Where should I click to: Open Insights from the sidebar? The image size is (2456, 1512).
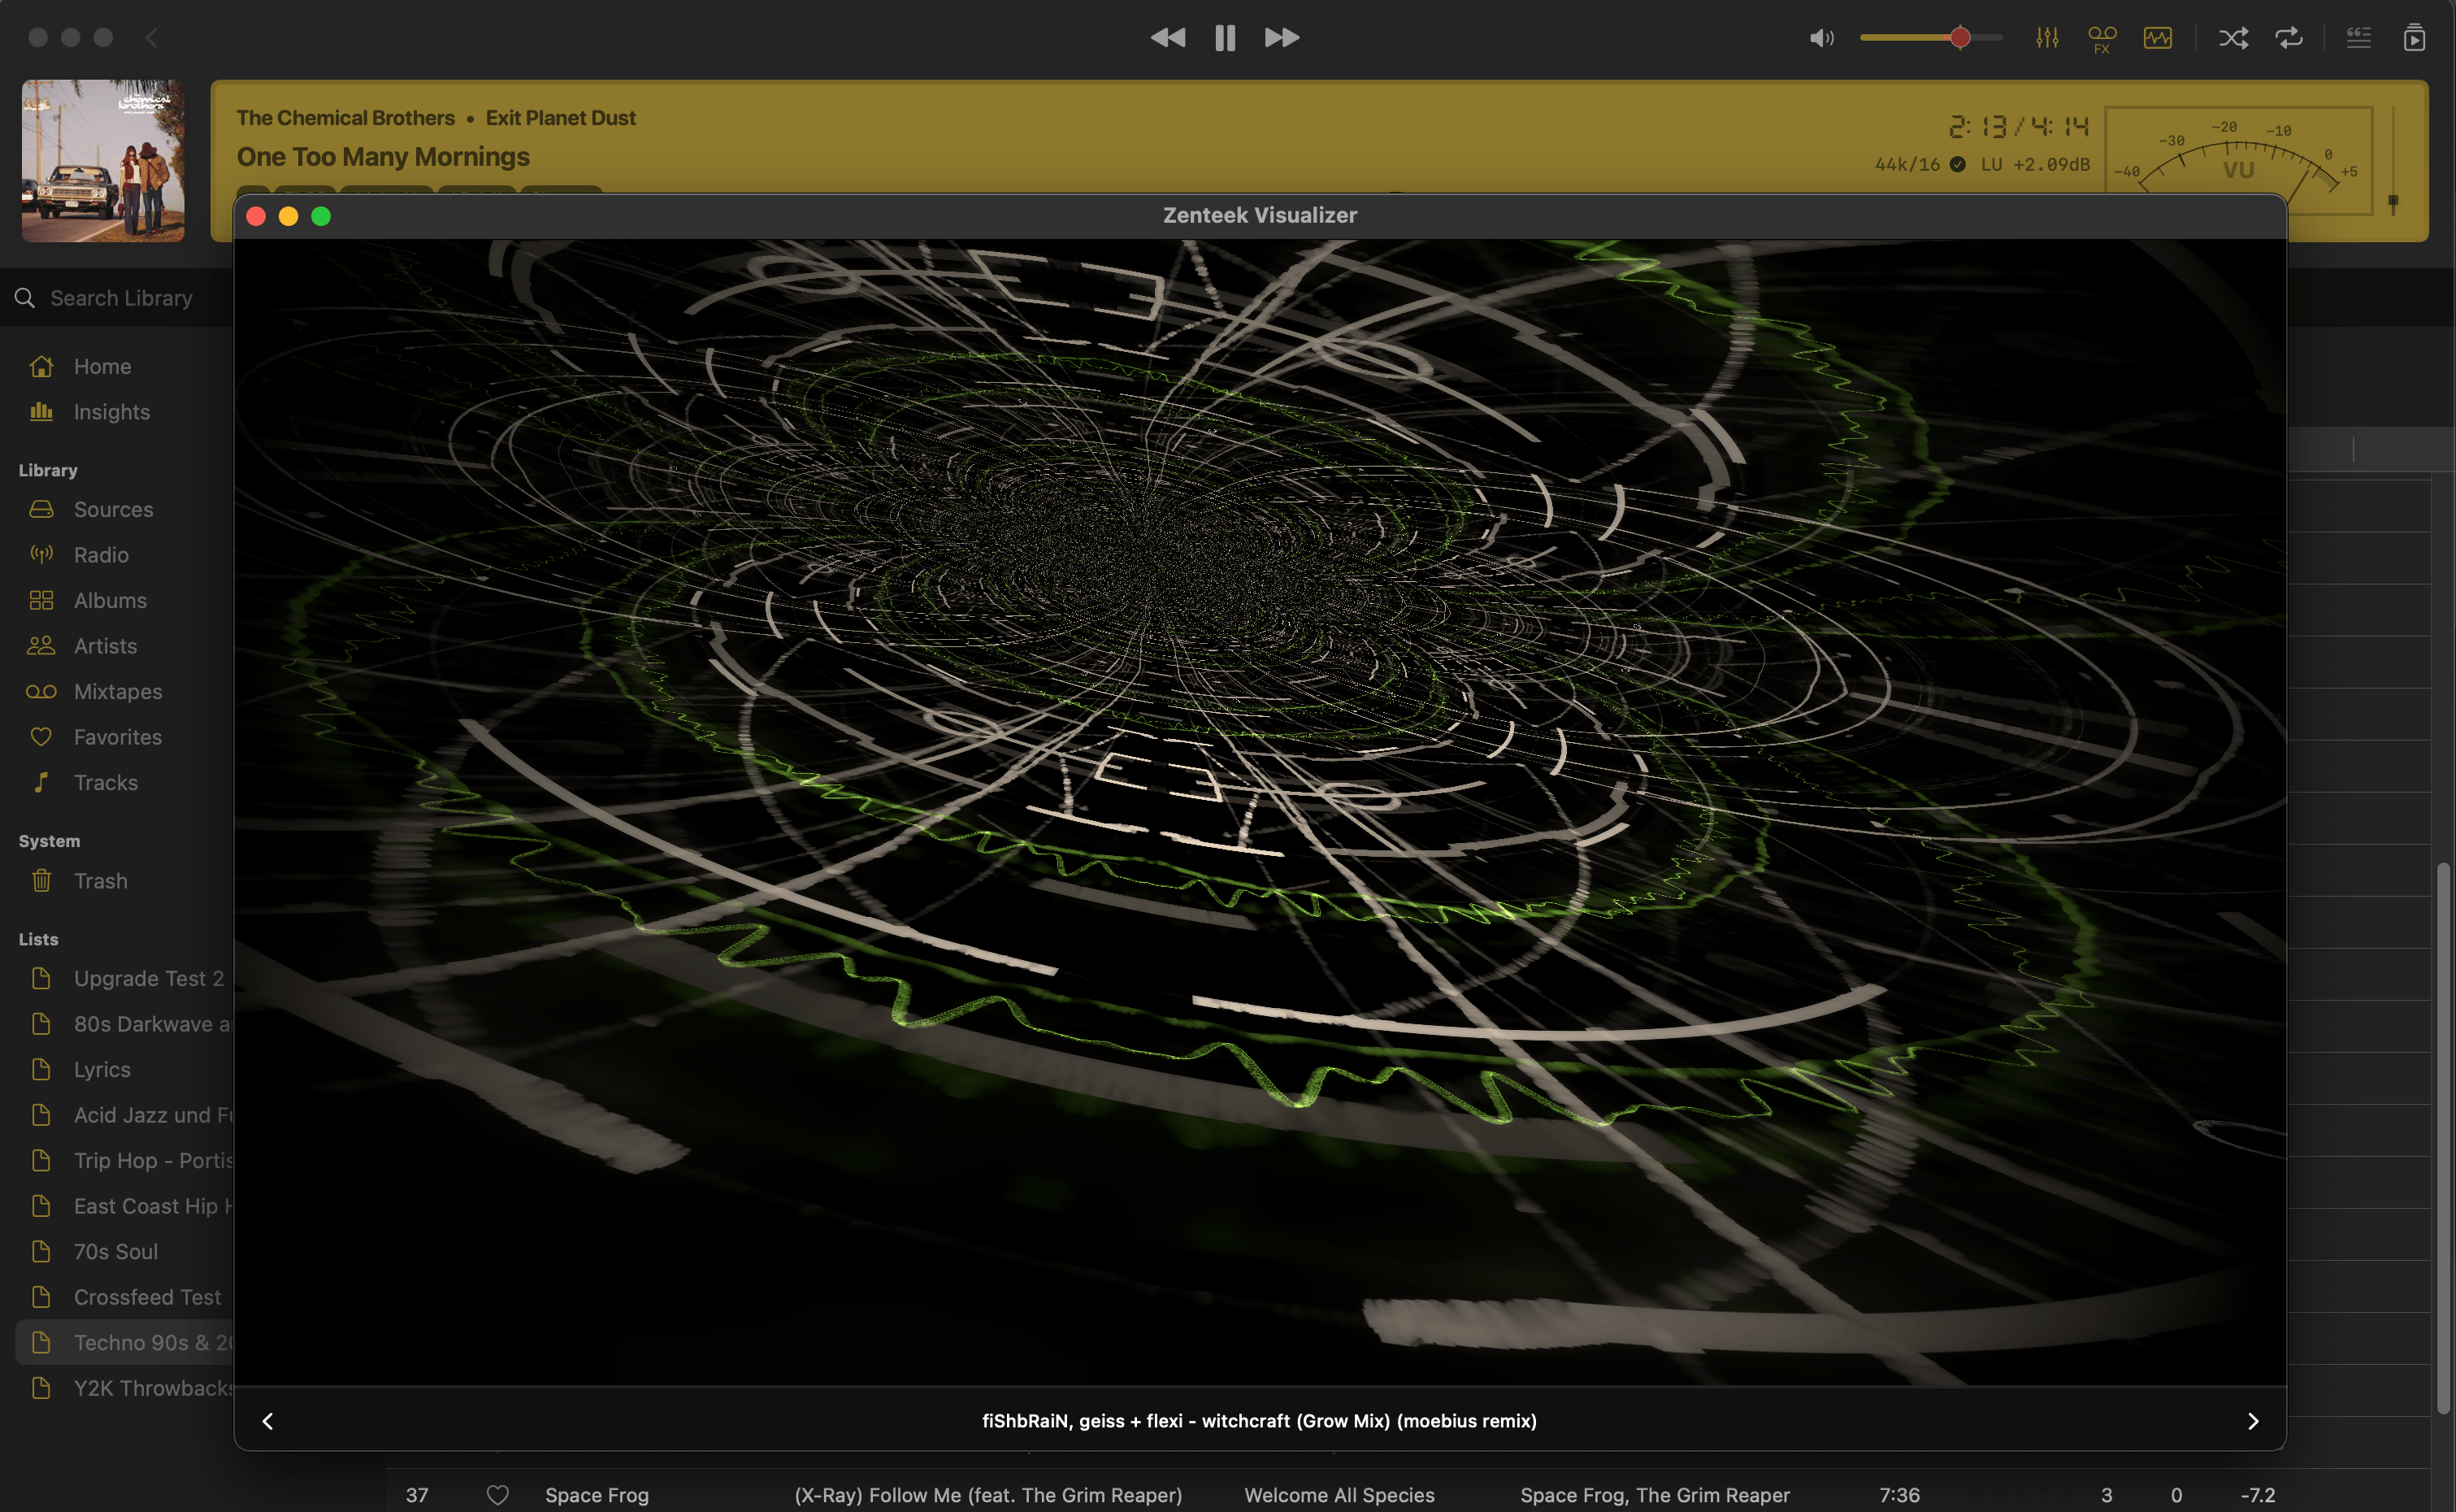click(110, 411)
